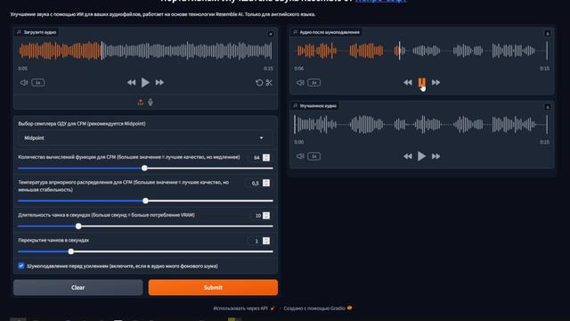This screenshot has height=321, width=570.
Task: Rewind the uploaded audio in Загрузите аудио panel
Action: click(131, 83)
